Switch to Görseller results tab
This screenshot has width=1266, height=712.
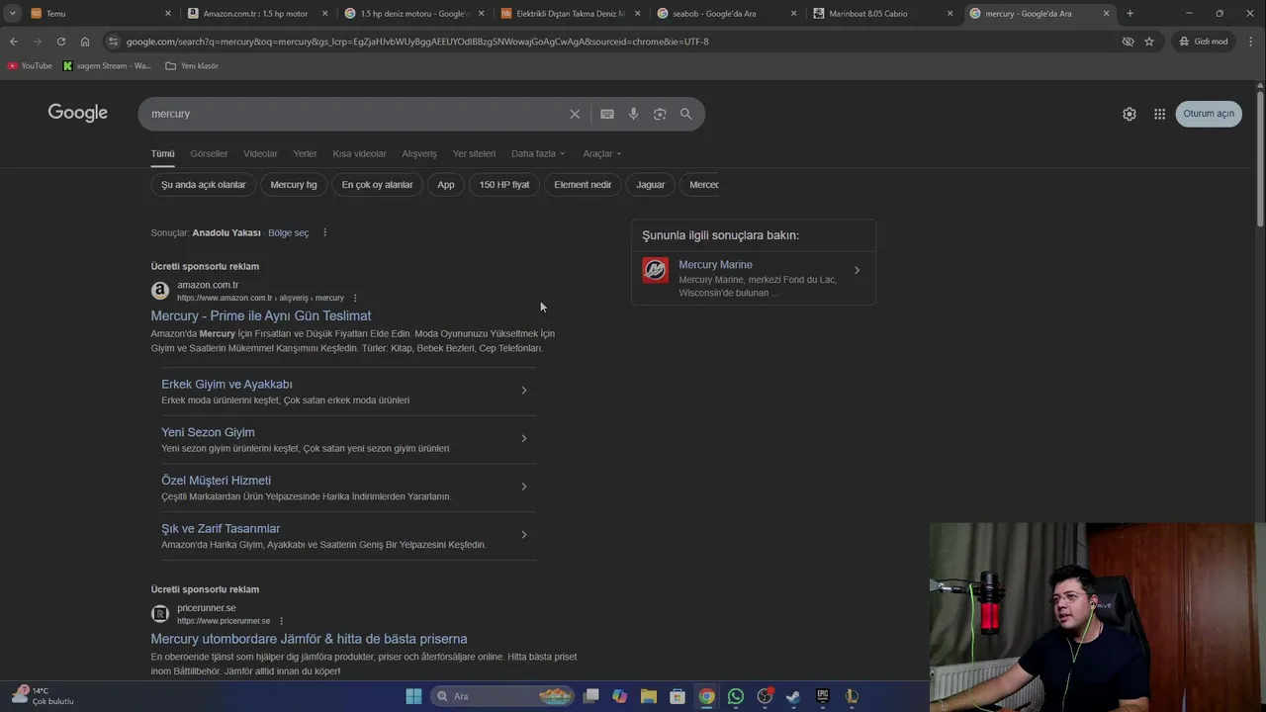pos(209,153)
